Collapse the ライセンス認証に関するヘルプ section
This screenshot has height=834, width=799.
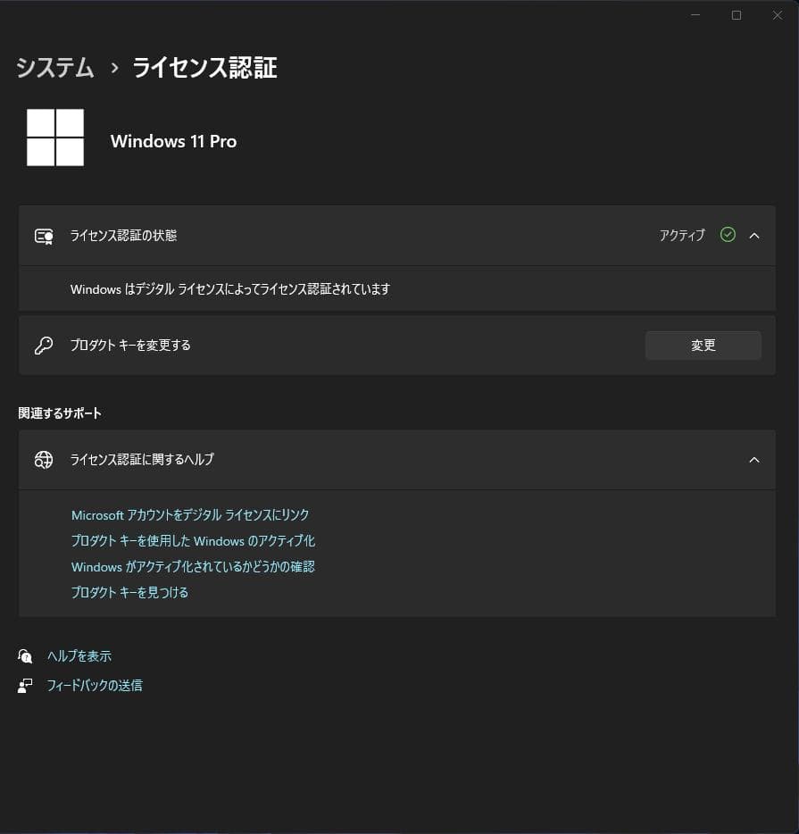point(754,460)
